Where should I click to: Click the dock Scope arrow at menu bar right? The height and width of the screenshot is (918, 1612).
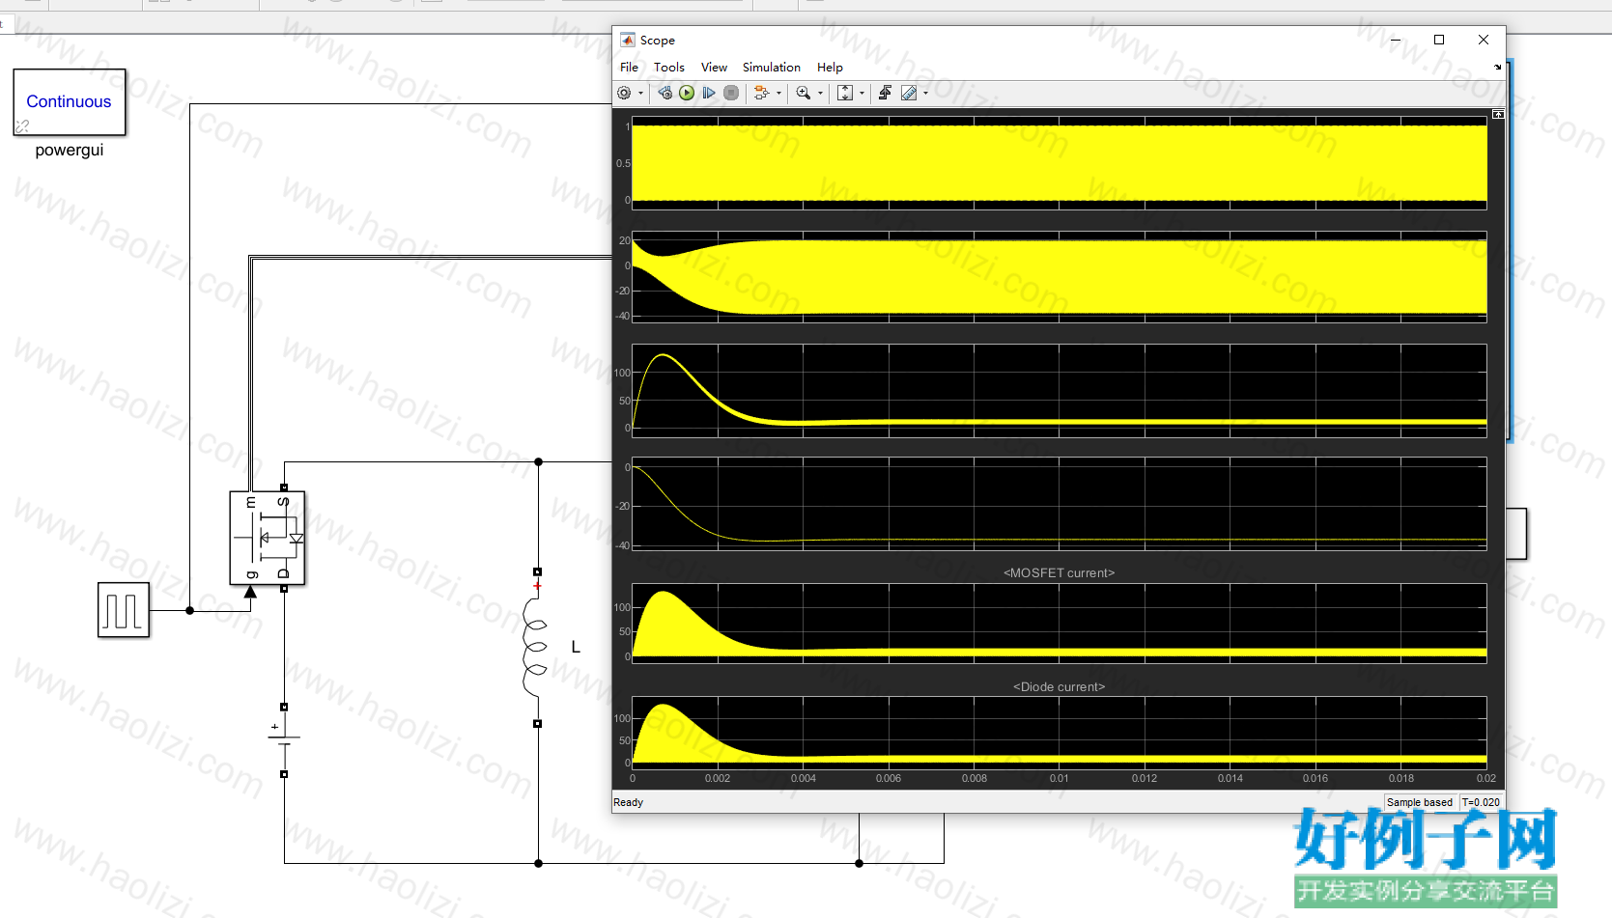(x=1498, y=68)
